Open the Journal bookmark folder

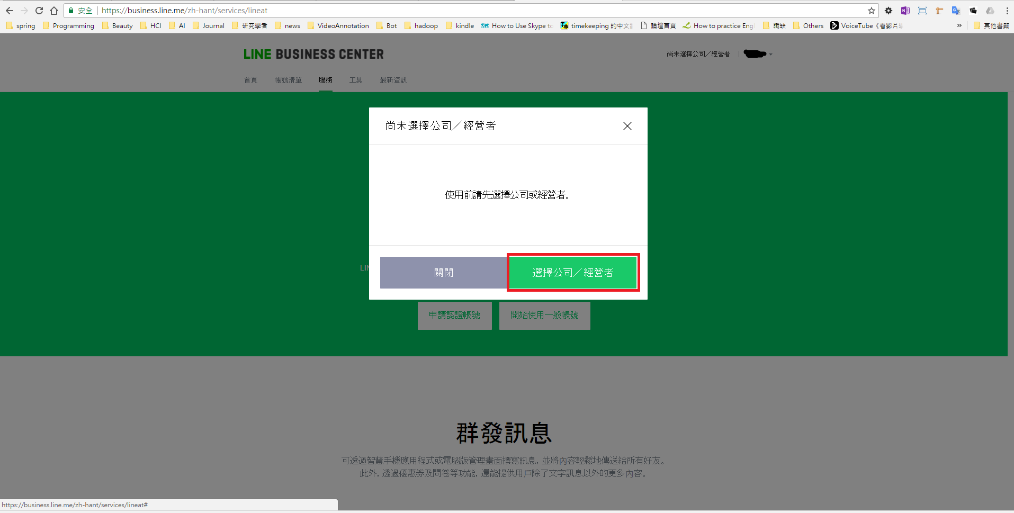(208, 25)
